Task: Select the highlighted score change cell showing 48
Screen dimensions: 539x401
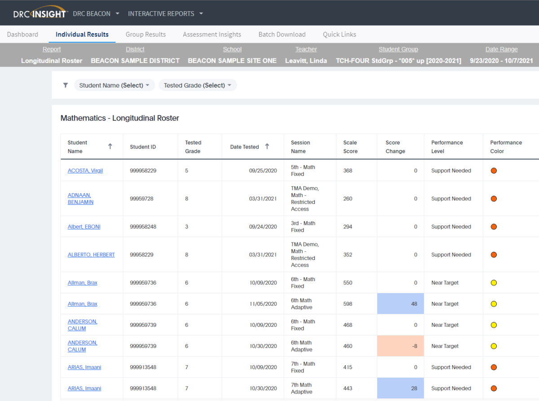Action: click(400, 304)
